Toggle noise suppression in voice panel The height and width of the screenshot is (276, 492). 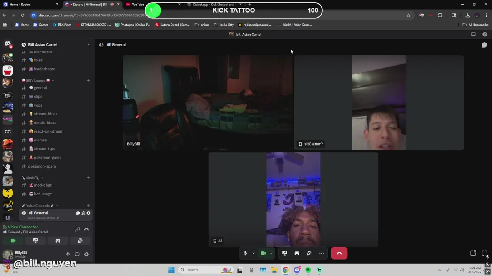(x=77, y=229)
